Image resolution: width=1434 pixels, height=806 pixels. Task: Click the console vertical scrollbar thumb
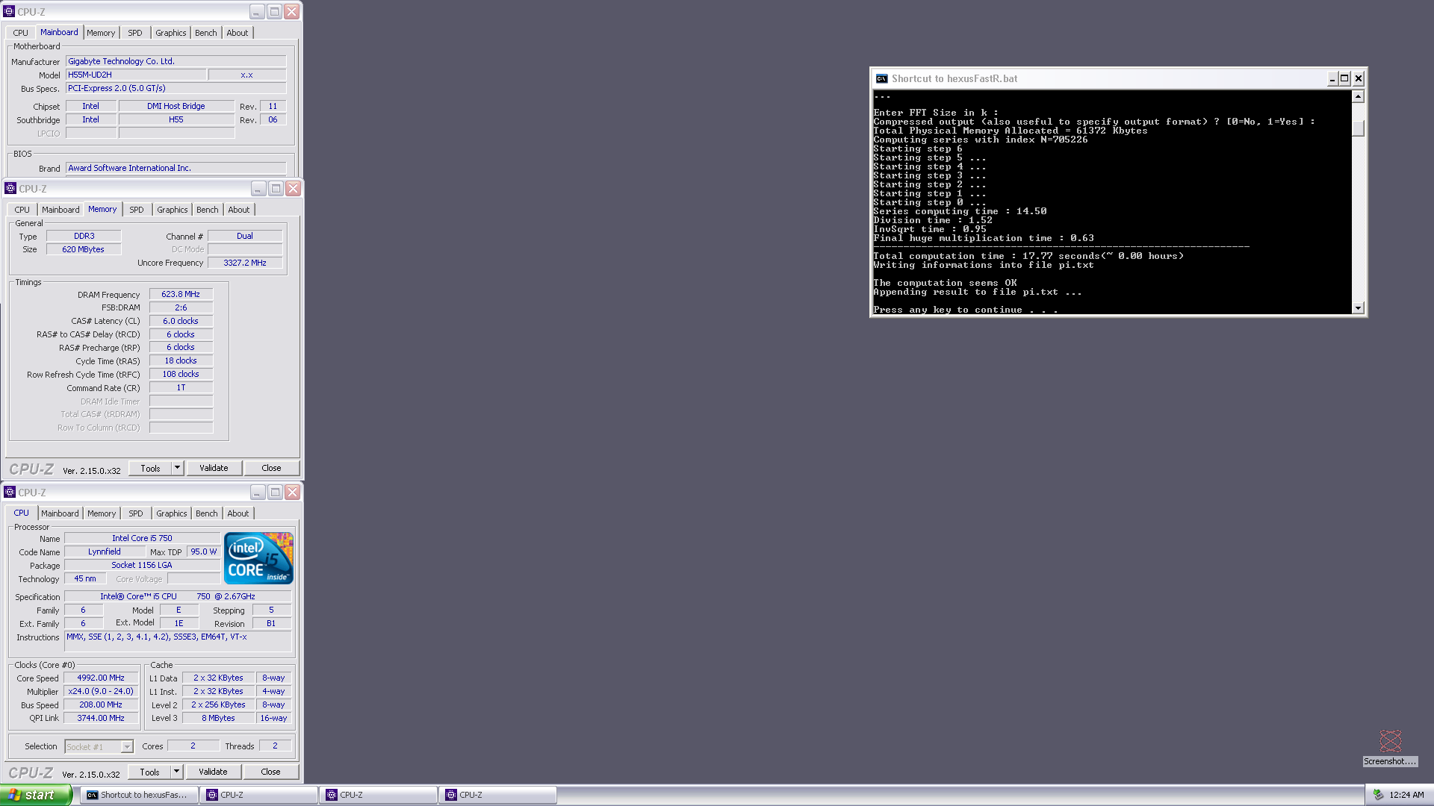[x=1358, y=128]
